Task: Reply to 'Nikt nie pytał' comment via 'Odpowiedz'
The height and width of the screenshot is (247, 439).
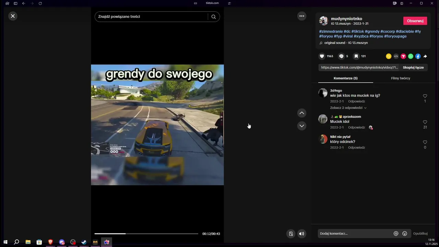Action: point(356,148)
